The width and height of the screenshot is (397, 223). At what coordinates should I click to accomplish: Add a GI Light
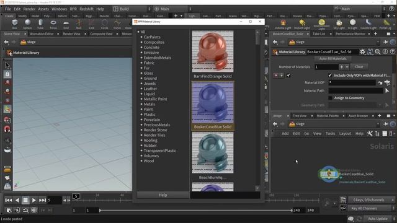353,25
